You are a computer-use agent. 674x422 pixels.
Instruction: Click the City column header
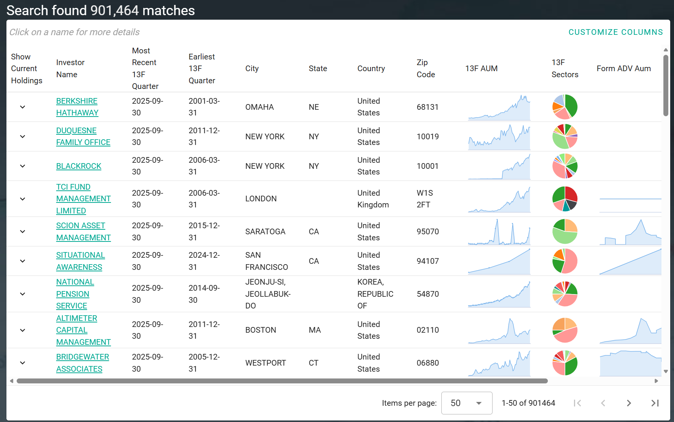(x=252, y=69)
